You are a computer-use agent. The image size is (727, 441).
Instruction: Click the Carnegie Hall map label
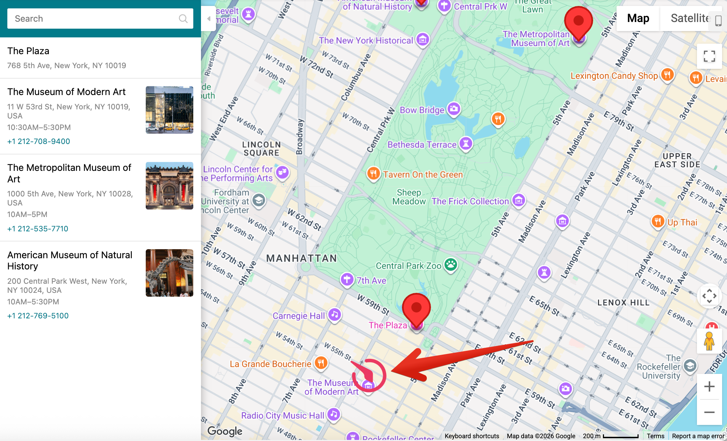click(x=299, y=316)
